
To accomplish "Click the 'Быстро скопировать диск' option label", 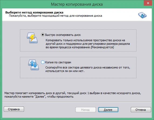I will 63,35.
